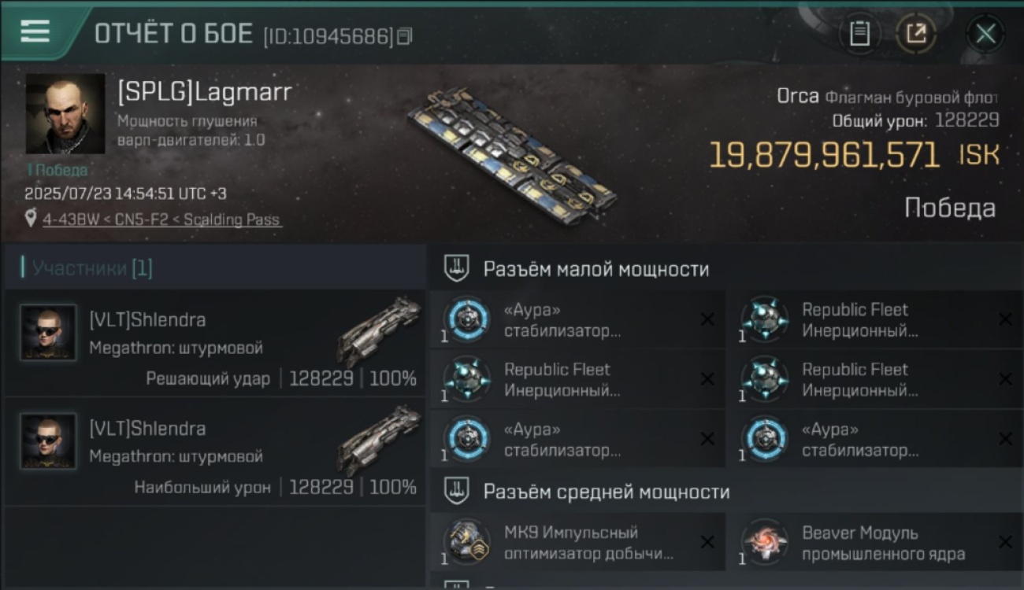
Task: Click the clipboard notes icon
Action: (860, 33)
